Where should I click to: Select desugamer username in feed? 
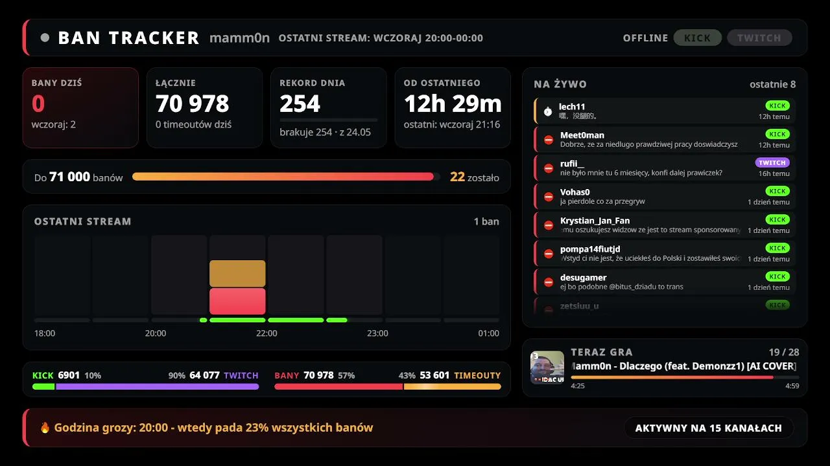click(584, 278)
